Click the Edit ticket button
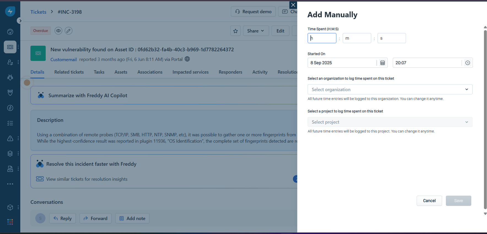The image size is (487, 234). pyautogui.click(x=280, y=31)
